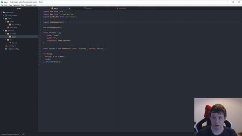242x136 pixels.
Task: Open the Selection menu
Action: [x=16, y=5]
